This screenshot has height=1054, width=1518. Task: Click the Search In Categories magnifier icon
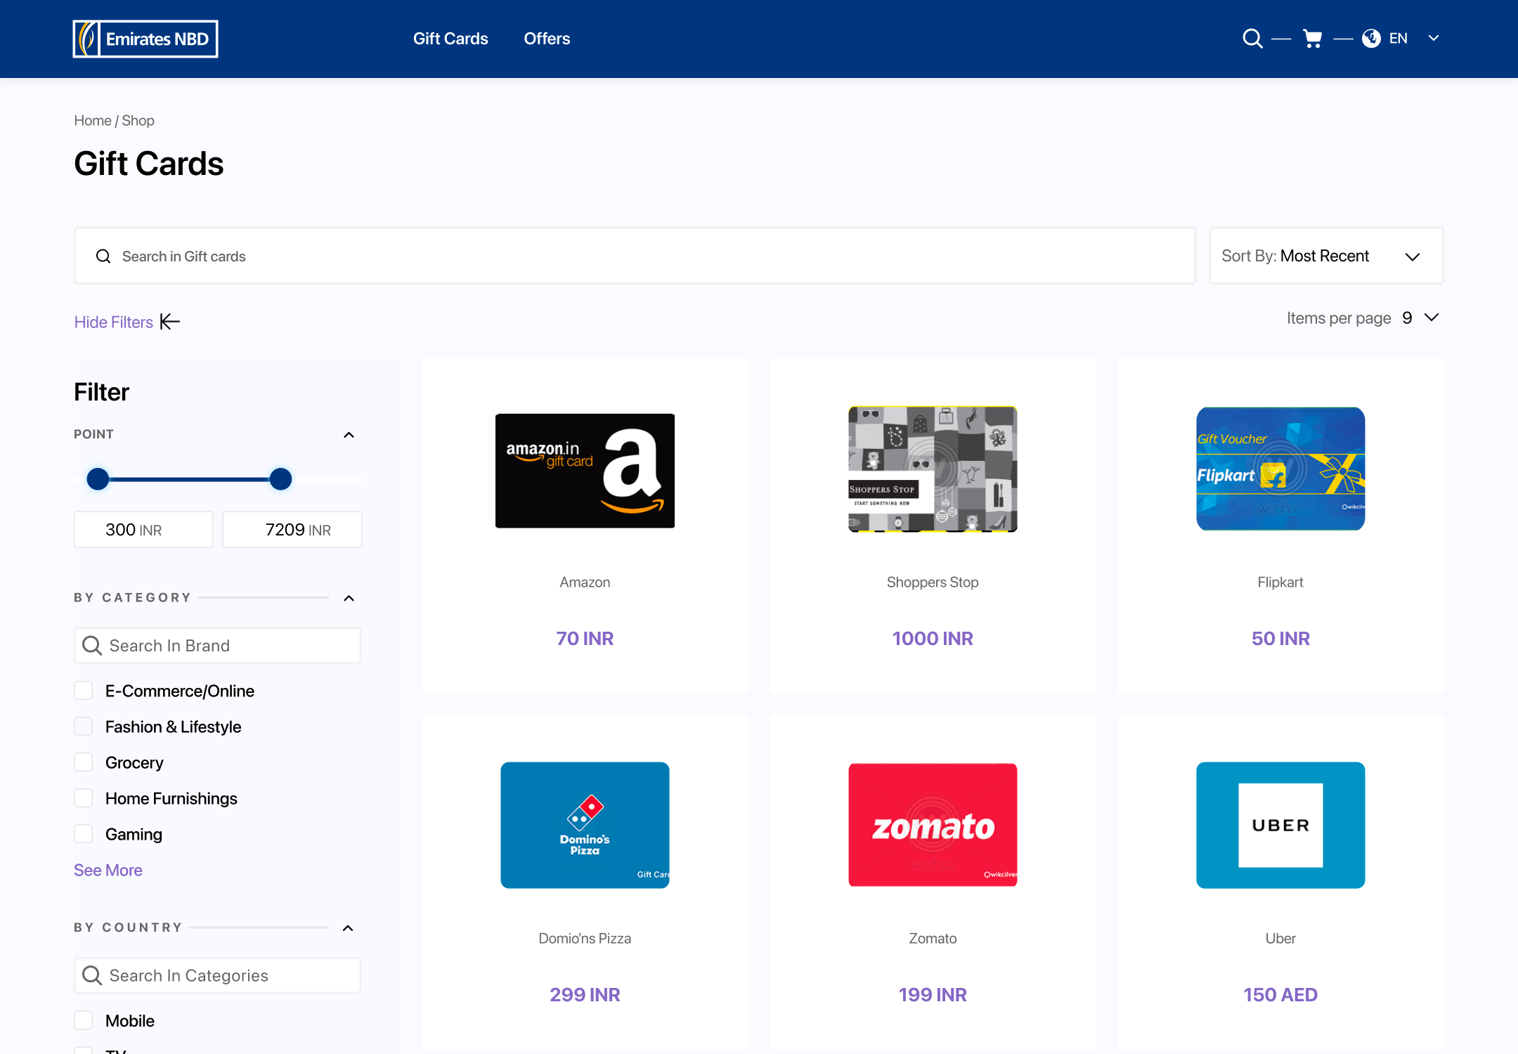(x=92, y=975)
